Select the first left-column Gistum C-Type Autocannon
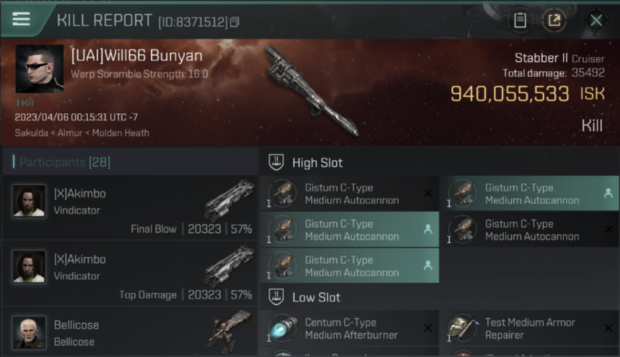The image size is (620, 357). coord(350,194)
